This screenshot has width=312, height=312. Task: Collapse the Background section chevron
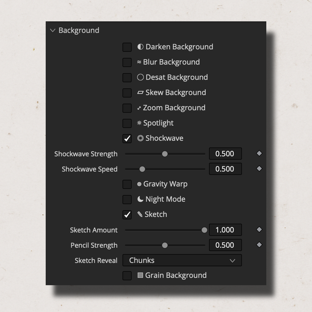53,30
